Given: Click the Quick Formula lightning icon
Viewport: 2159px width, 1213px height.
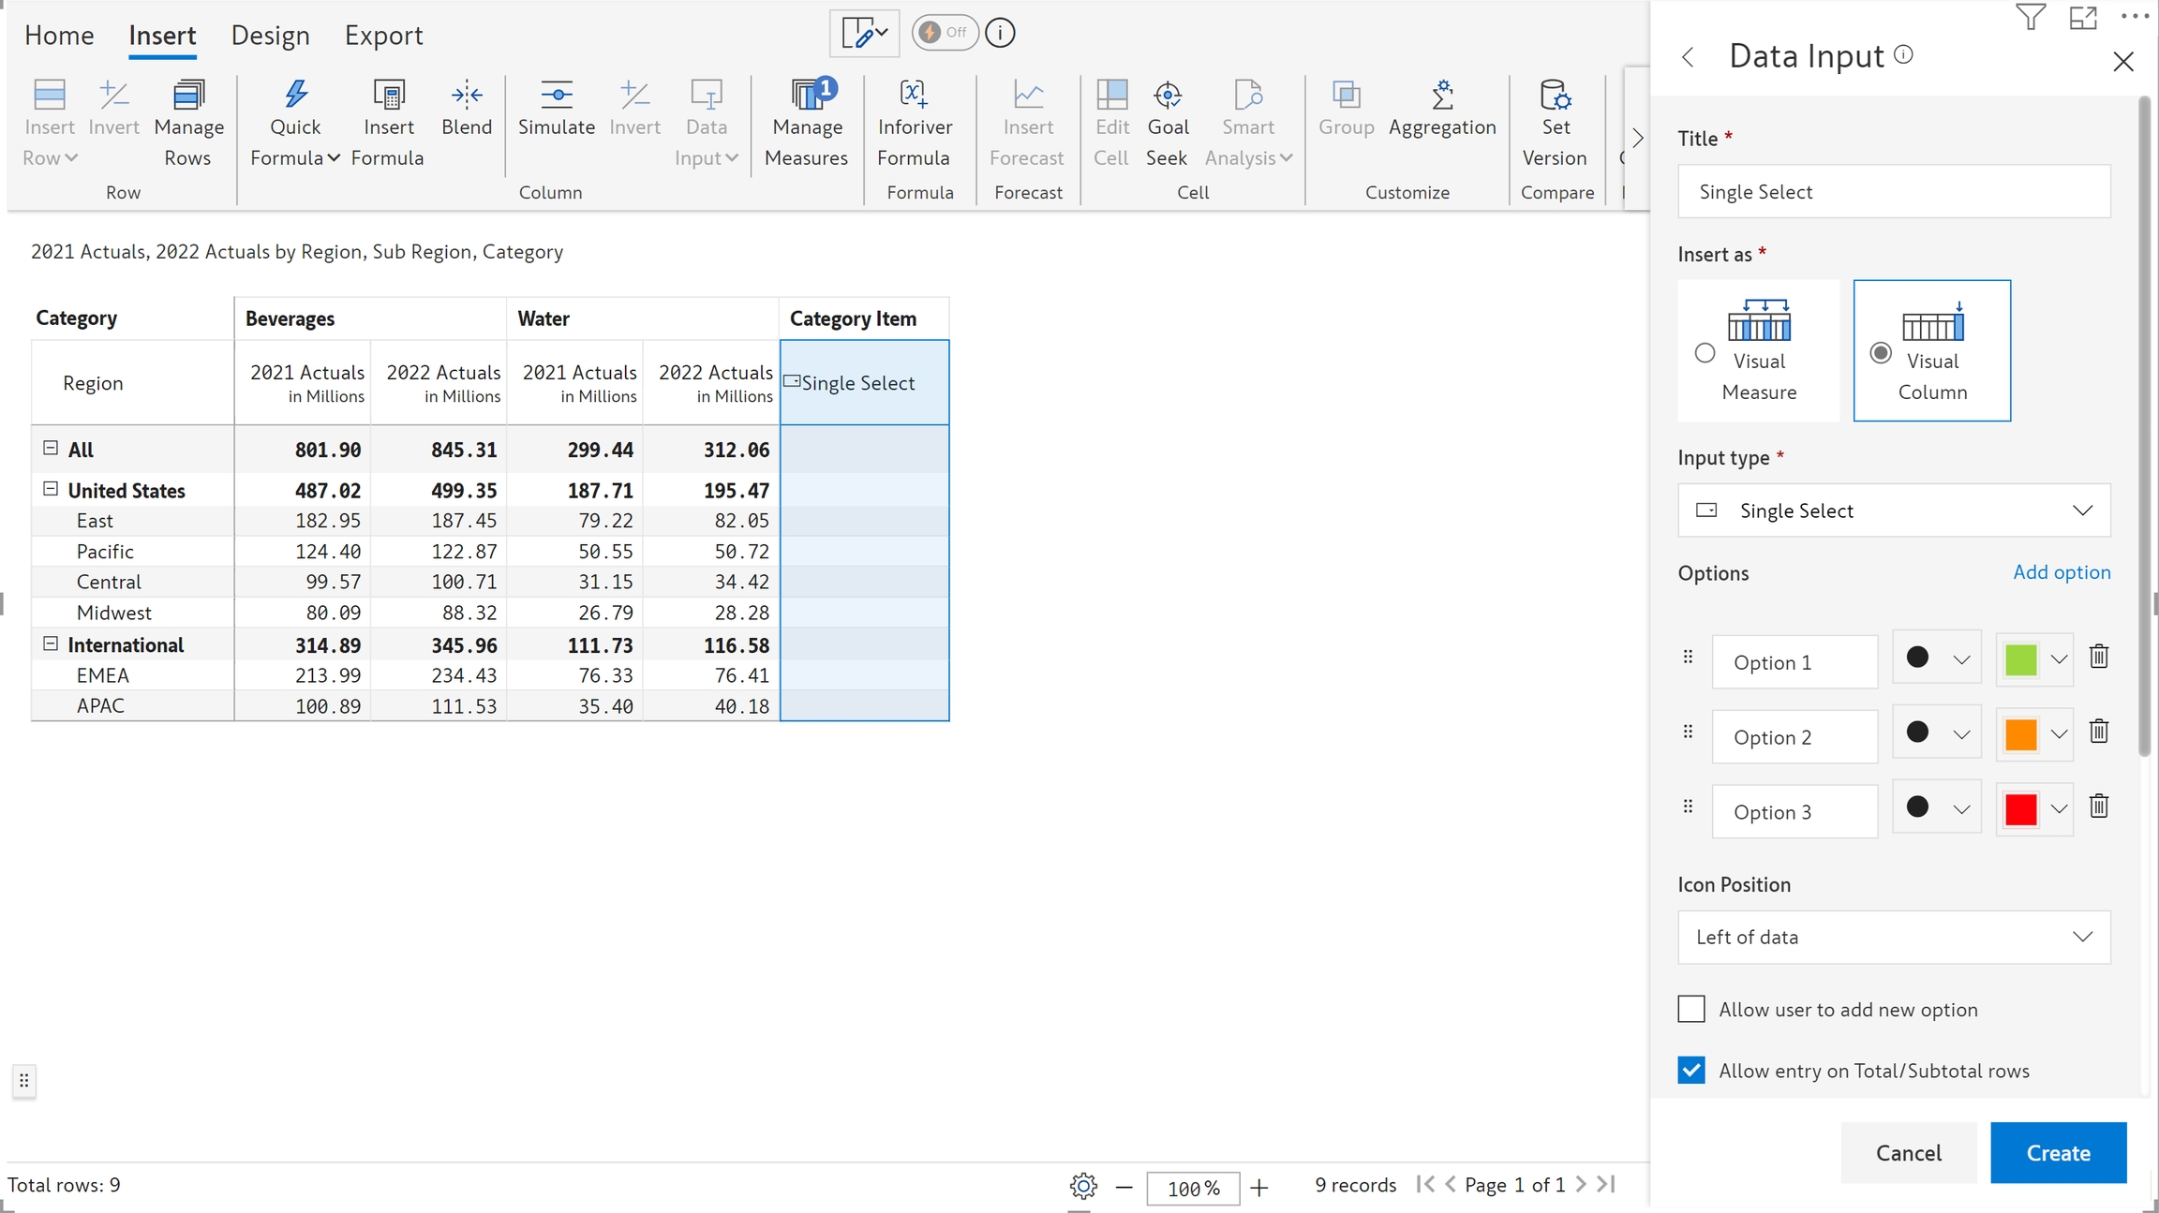Looking at the screenshot, I should pyautogui.click(x=296, y=95).
